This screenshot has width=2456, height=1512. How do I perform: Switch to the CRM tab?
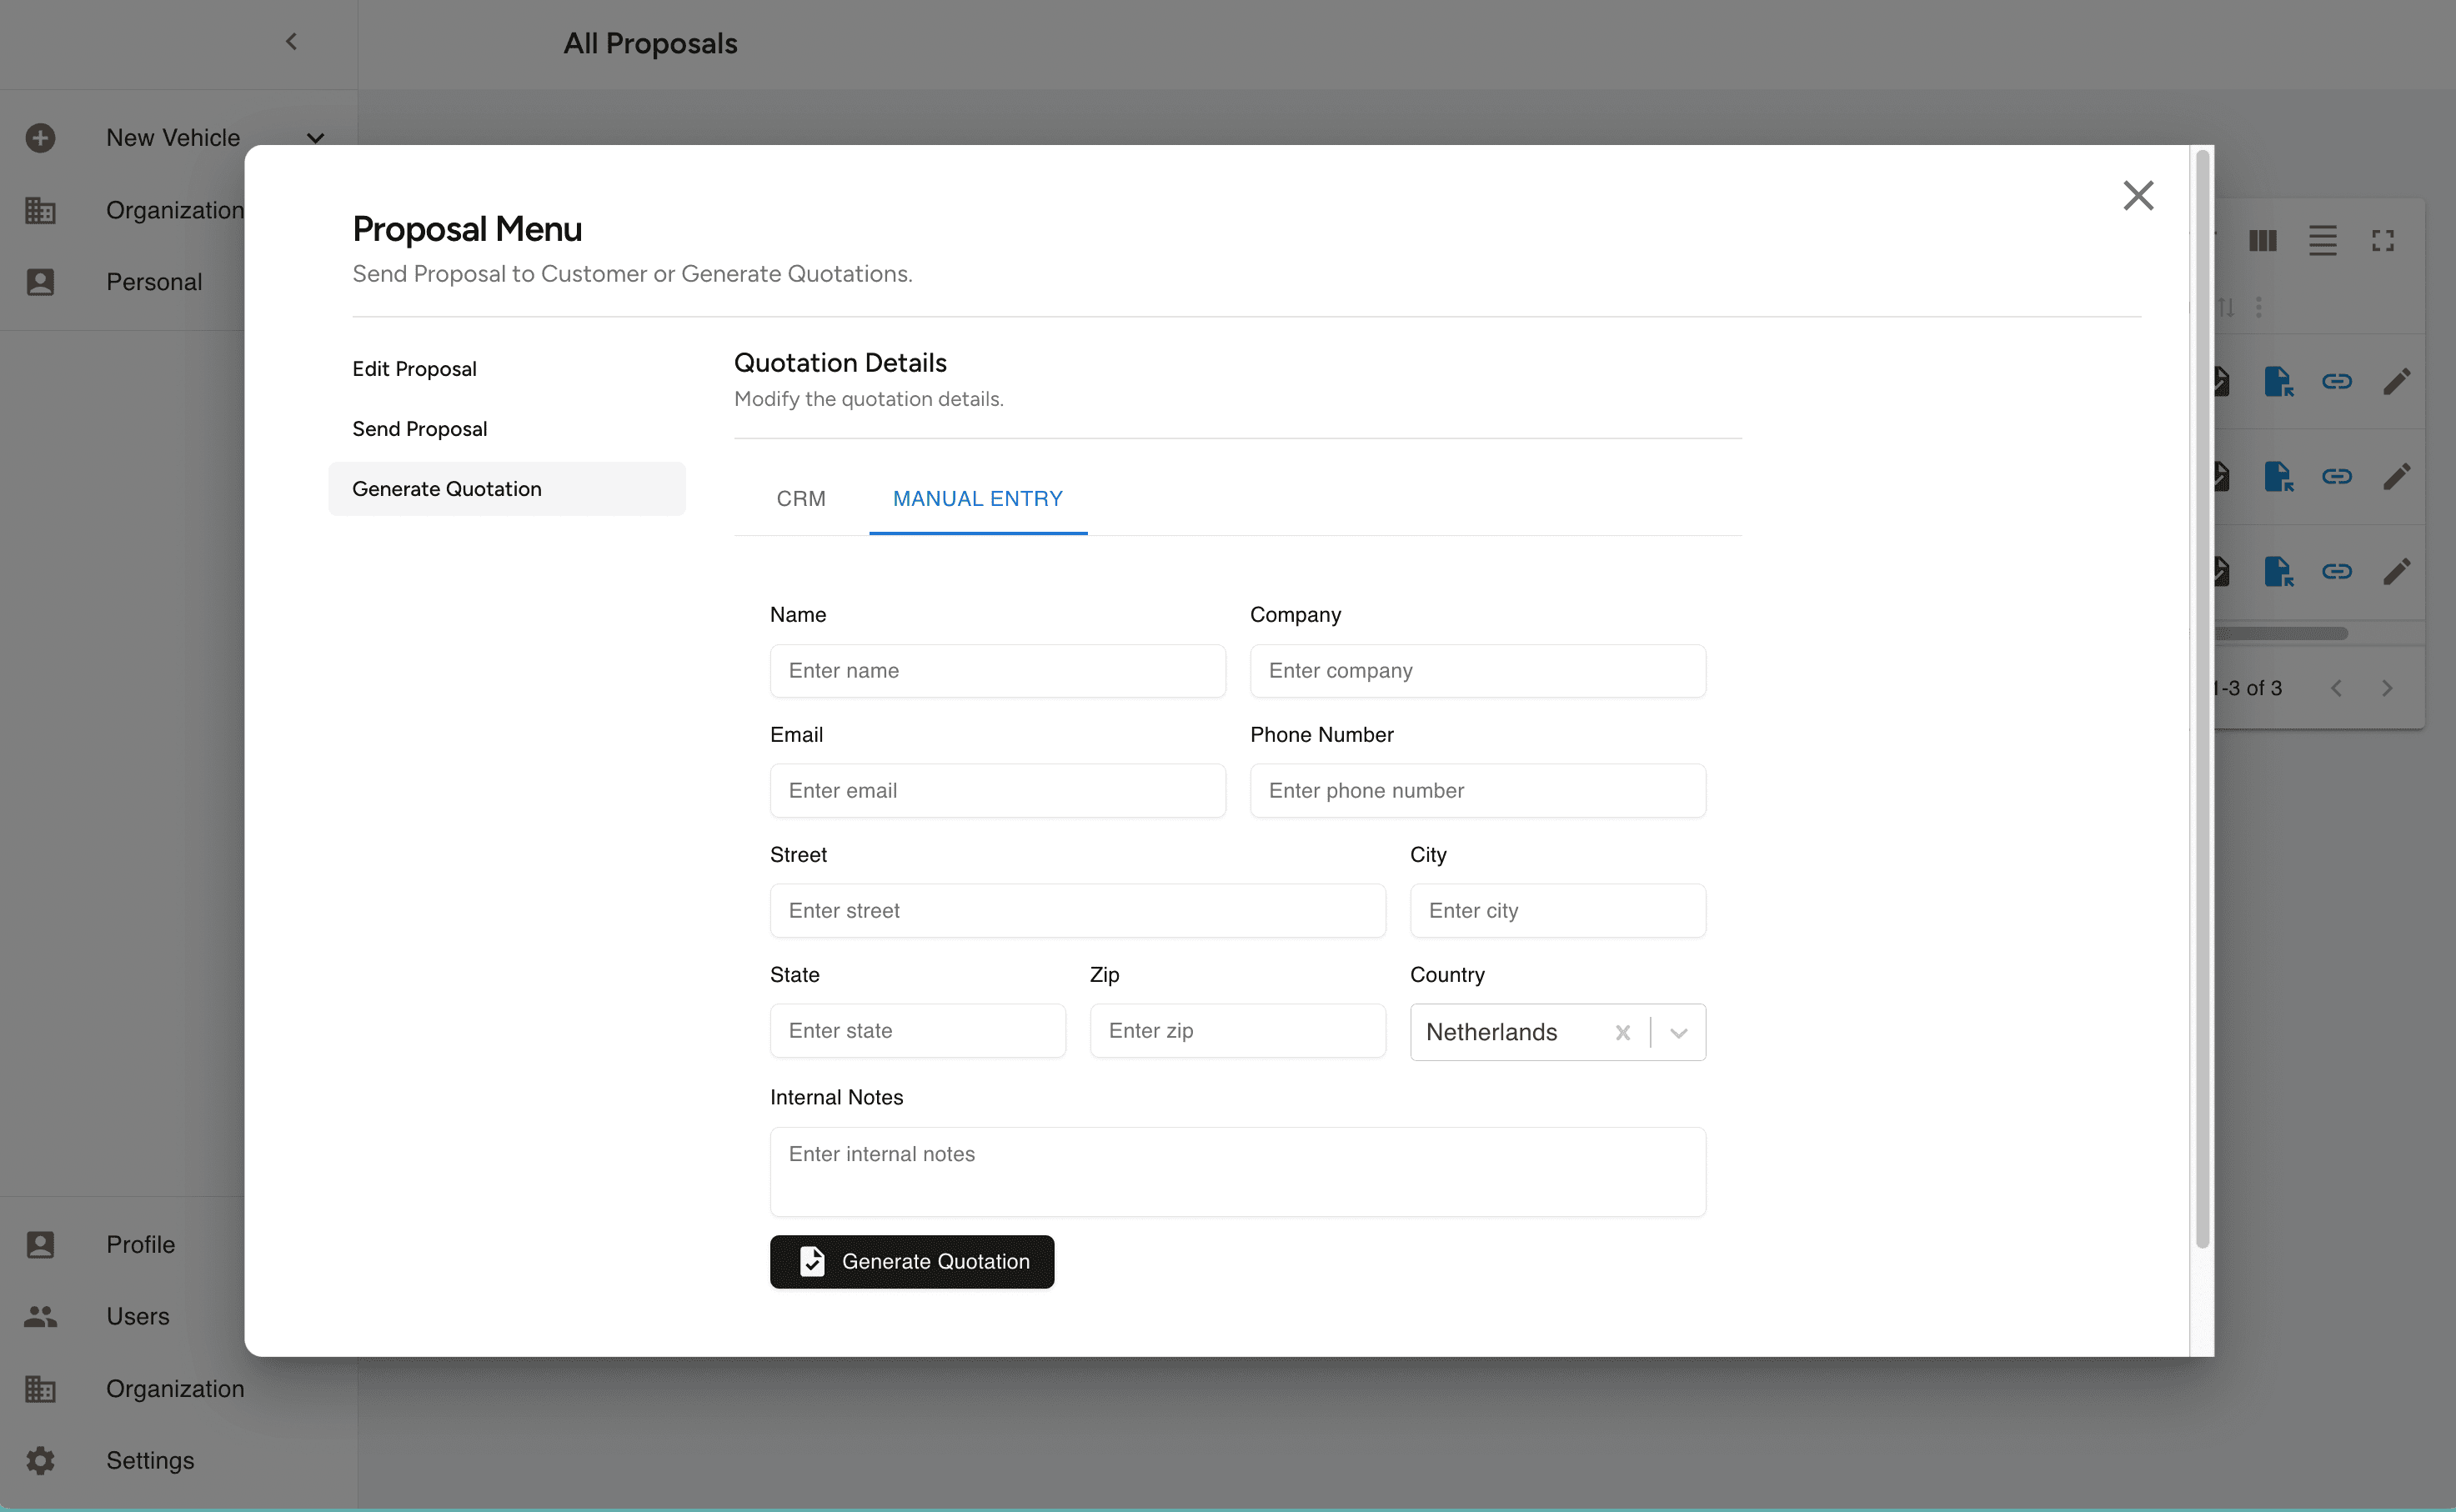coord(801,498)
